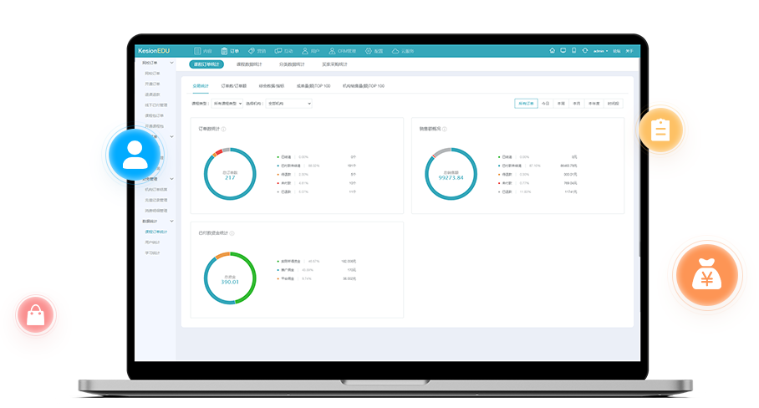Select the 所有订单 time range option
This screenshot has height=408, width=759.
pyautogui.click(x=526, y=104)
